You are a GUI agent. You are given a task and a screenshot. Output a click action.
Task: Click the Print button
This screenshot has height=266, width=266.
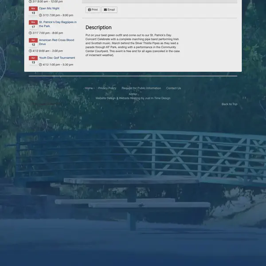(93, 10)
